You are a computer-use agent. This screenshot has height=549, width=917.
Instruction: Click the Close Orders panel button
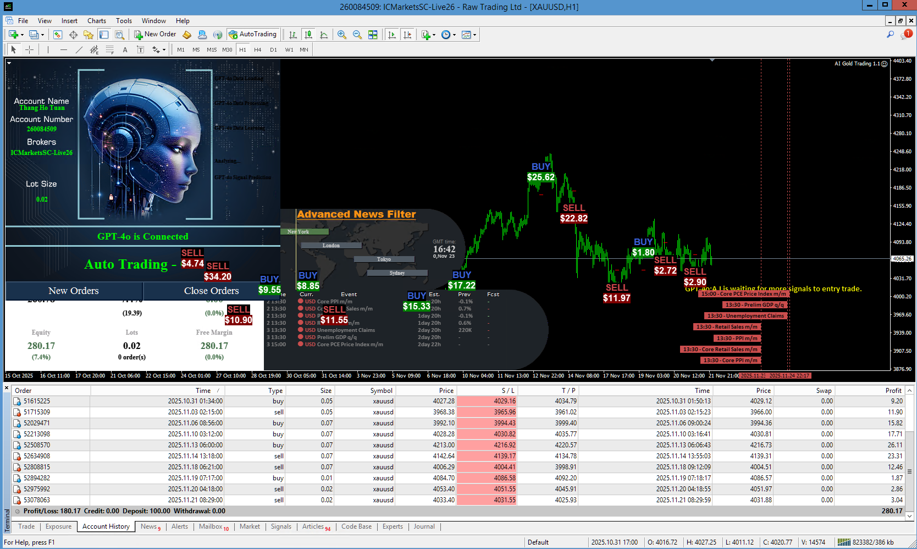click(x=212, y=291)
